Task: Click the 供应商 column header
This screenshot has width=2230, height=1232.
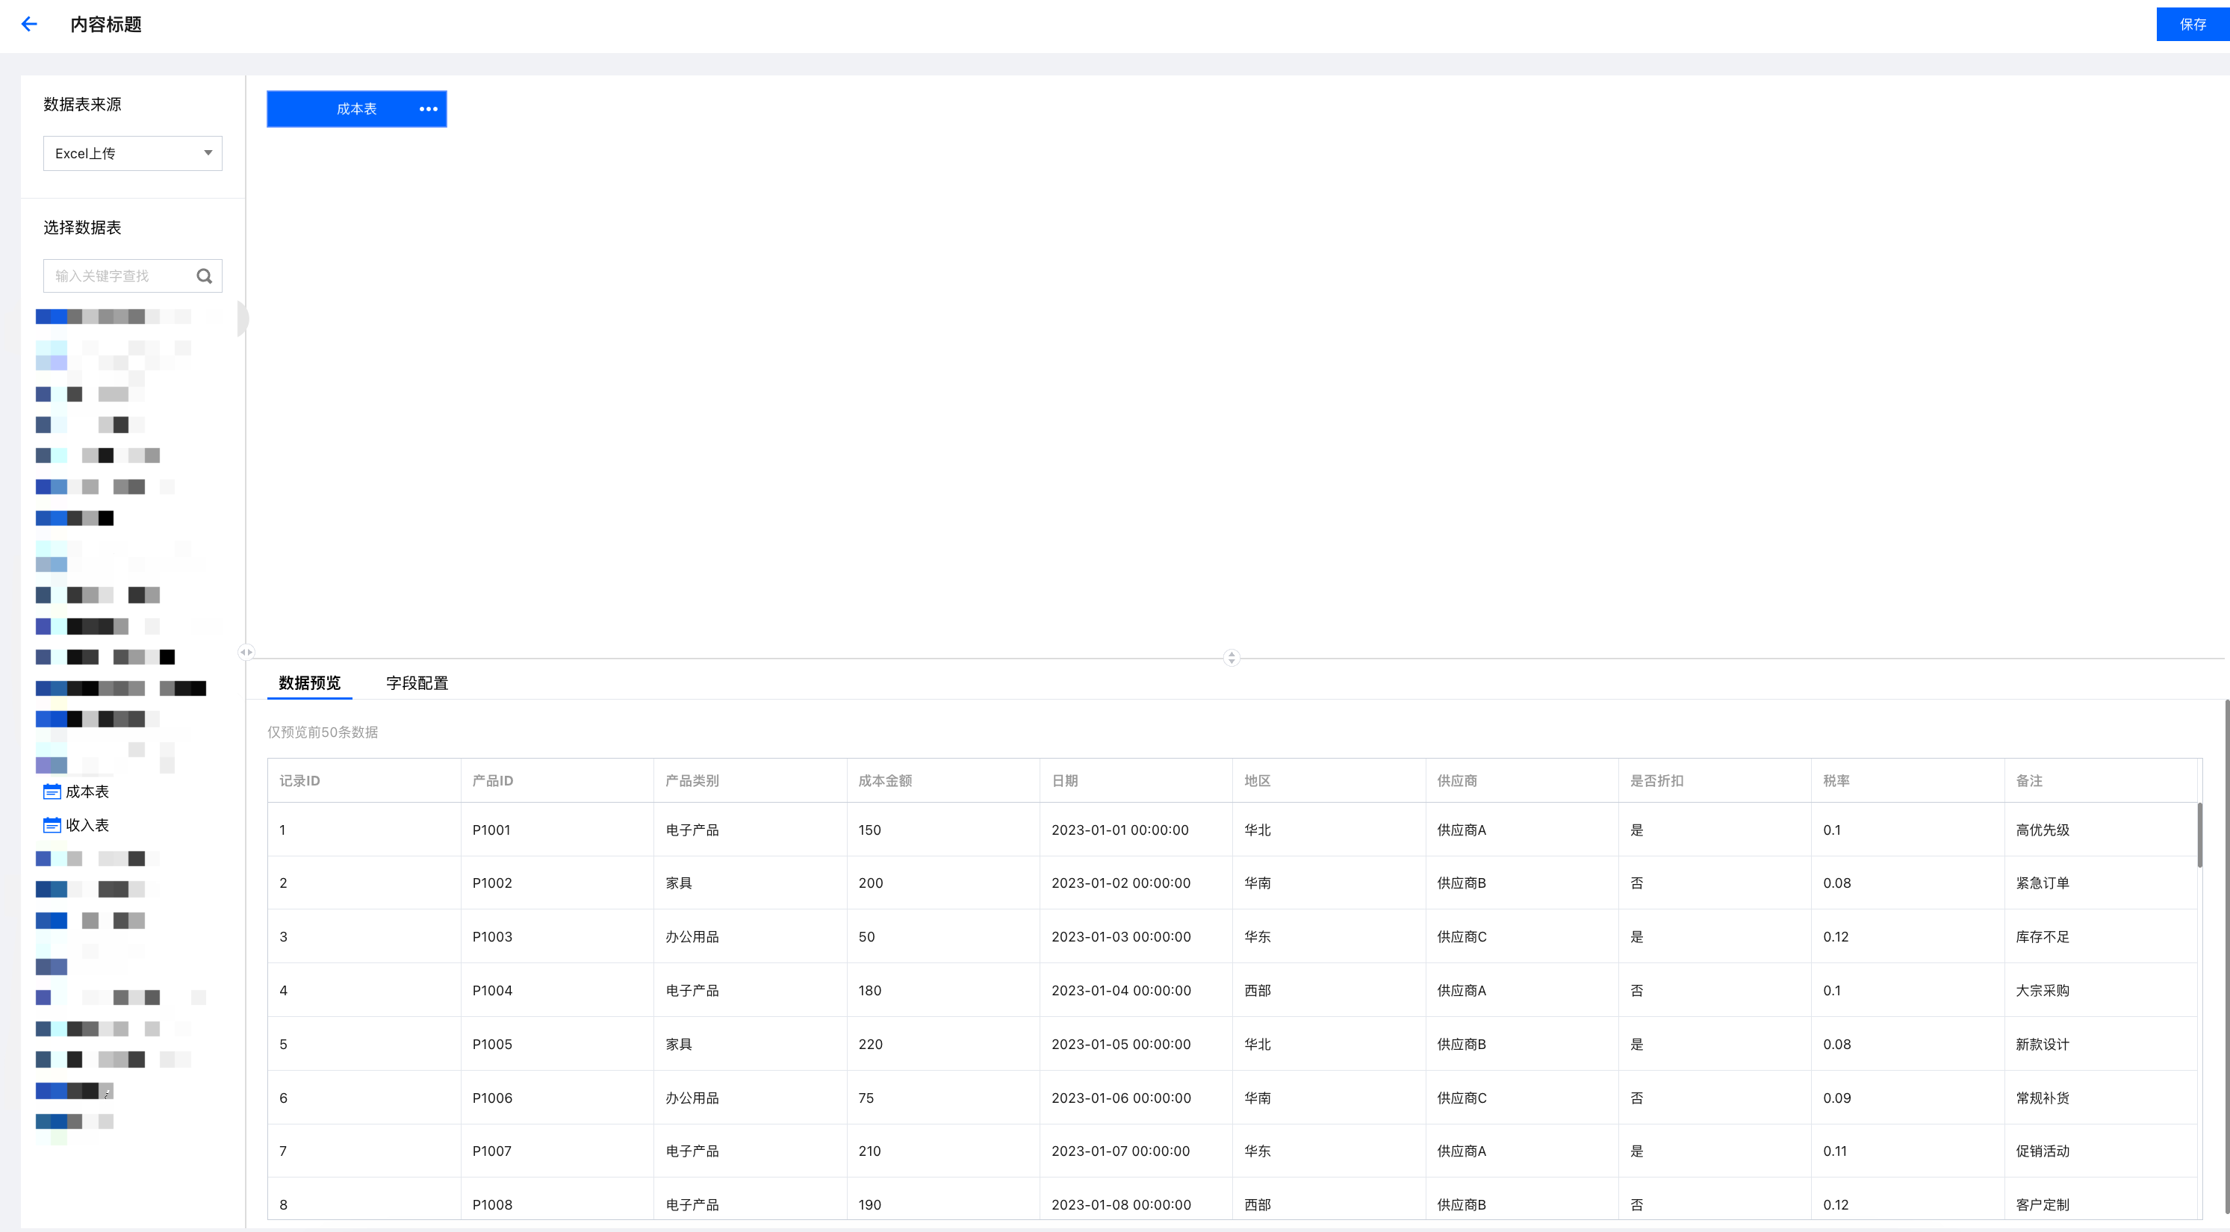Action: click(x=1457, y=781)
